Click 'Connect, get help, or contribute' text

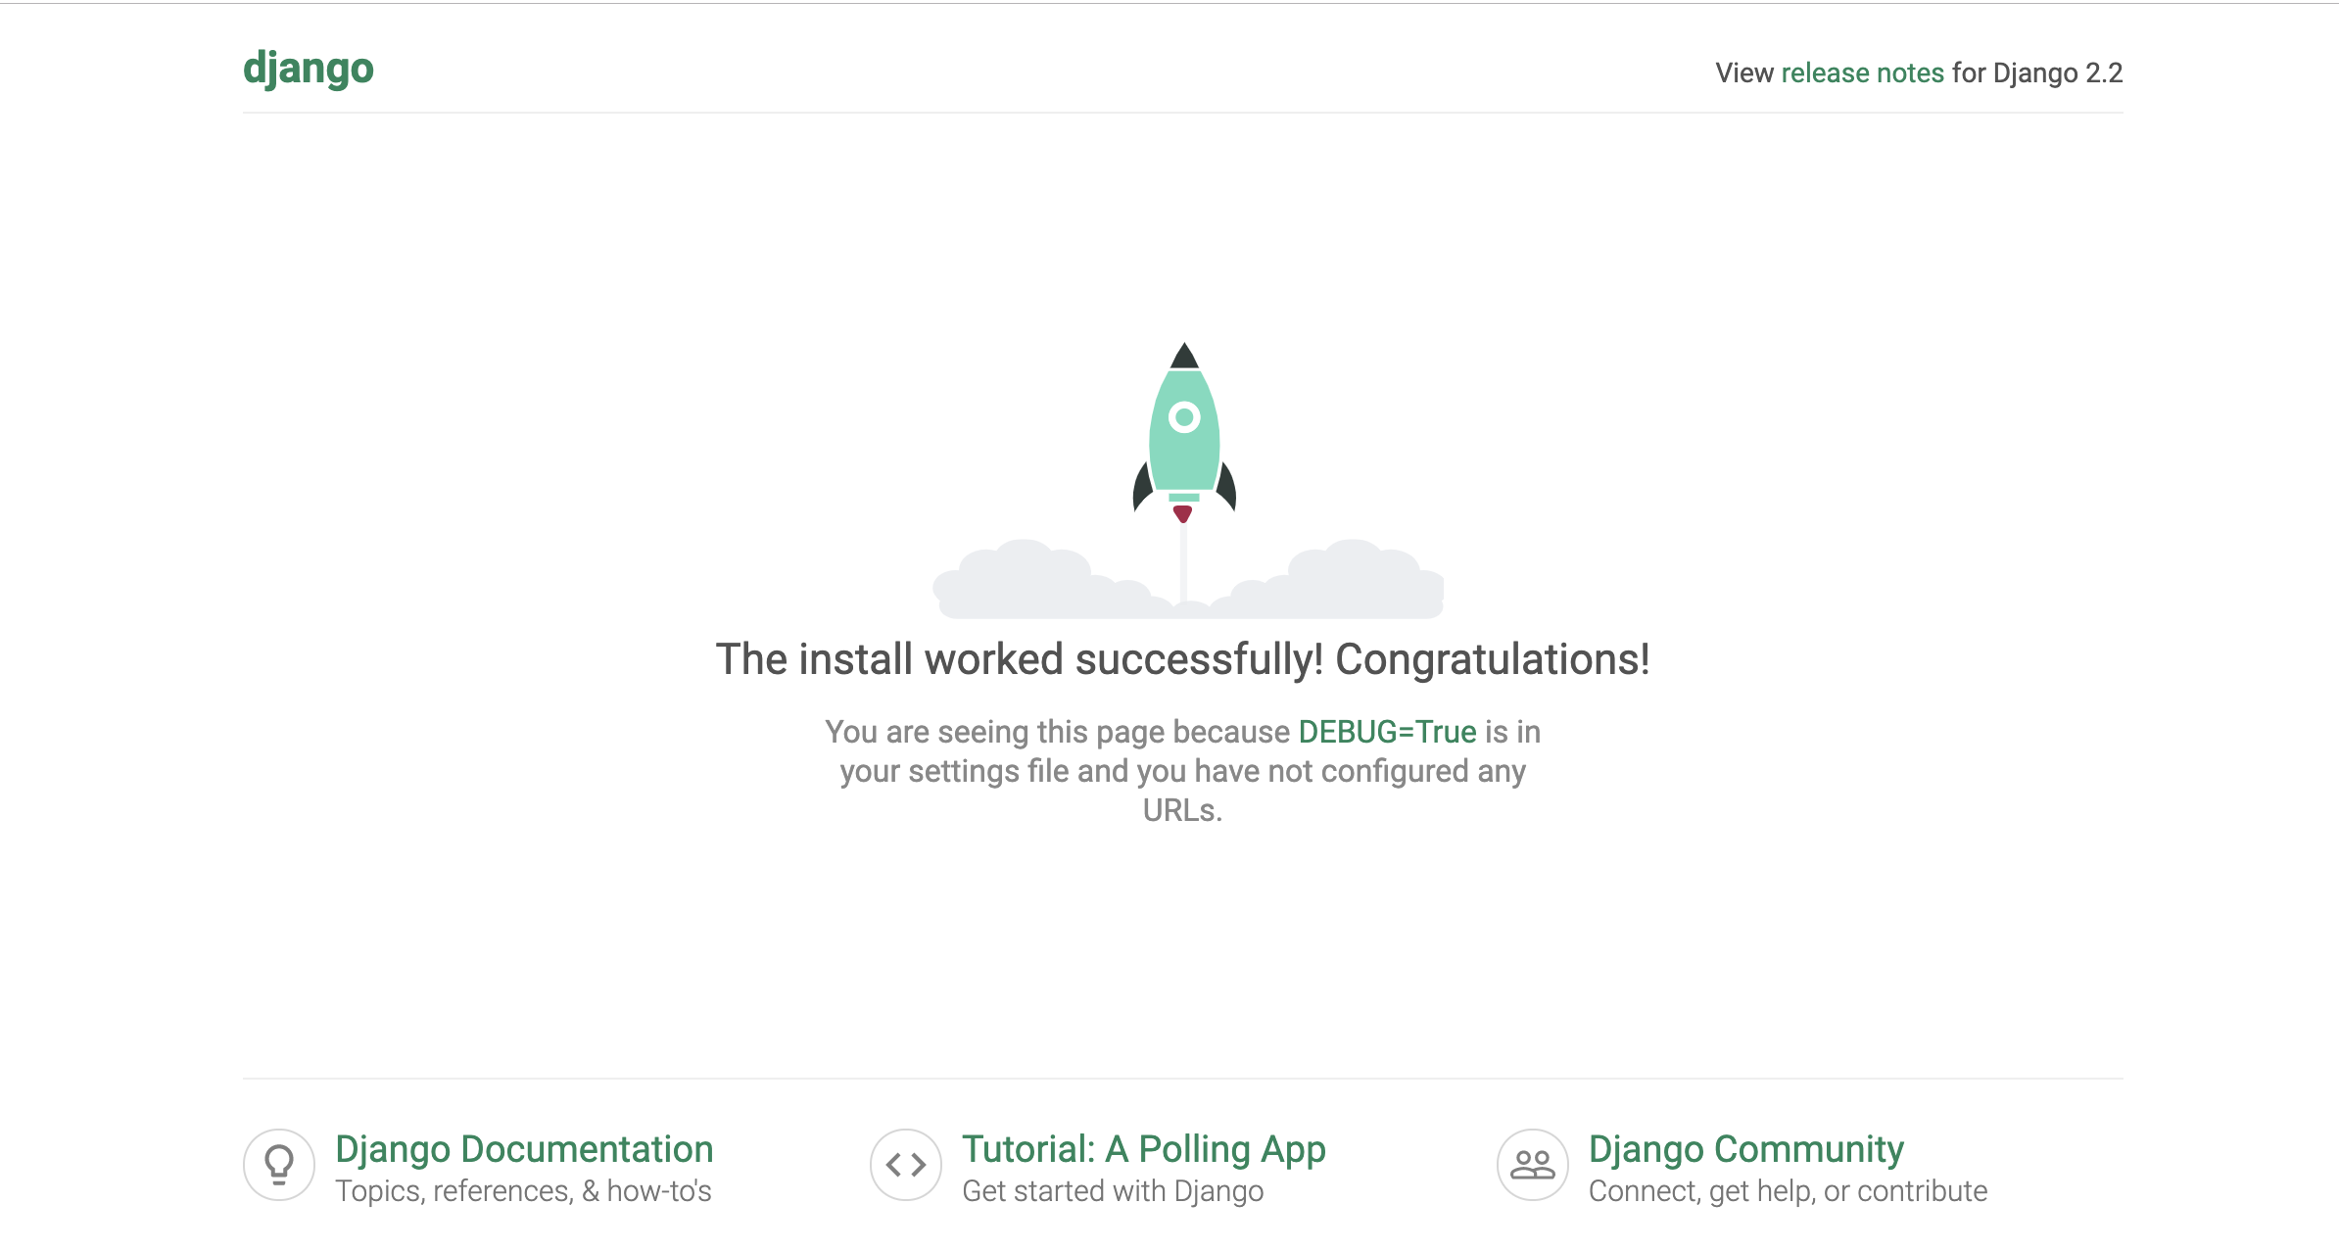point(1788,1191)
